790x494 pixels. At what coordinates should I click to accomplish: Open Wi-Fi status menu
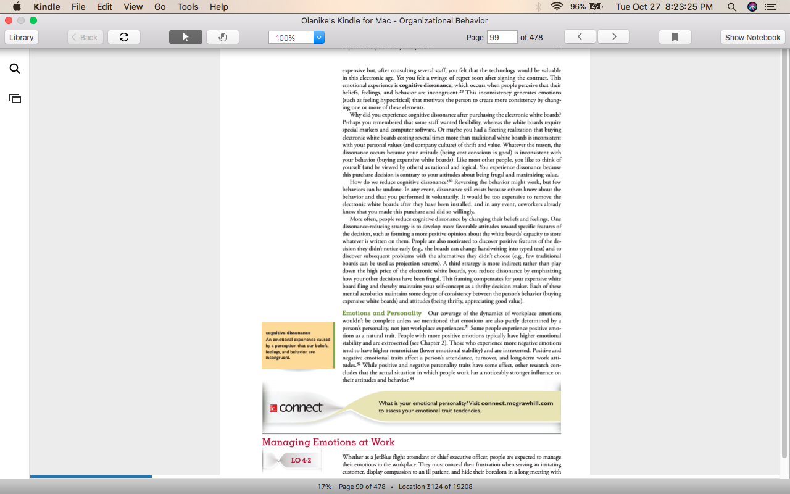(557, 7)
